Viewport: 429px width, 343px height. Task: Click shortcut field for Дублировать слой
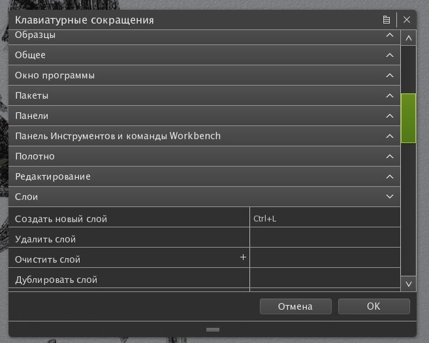pos(325,279)
